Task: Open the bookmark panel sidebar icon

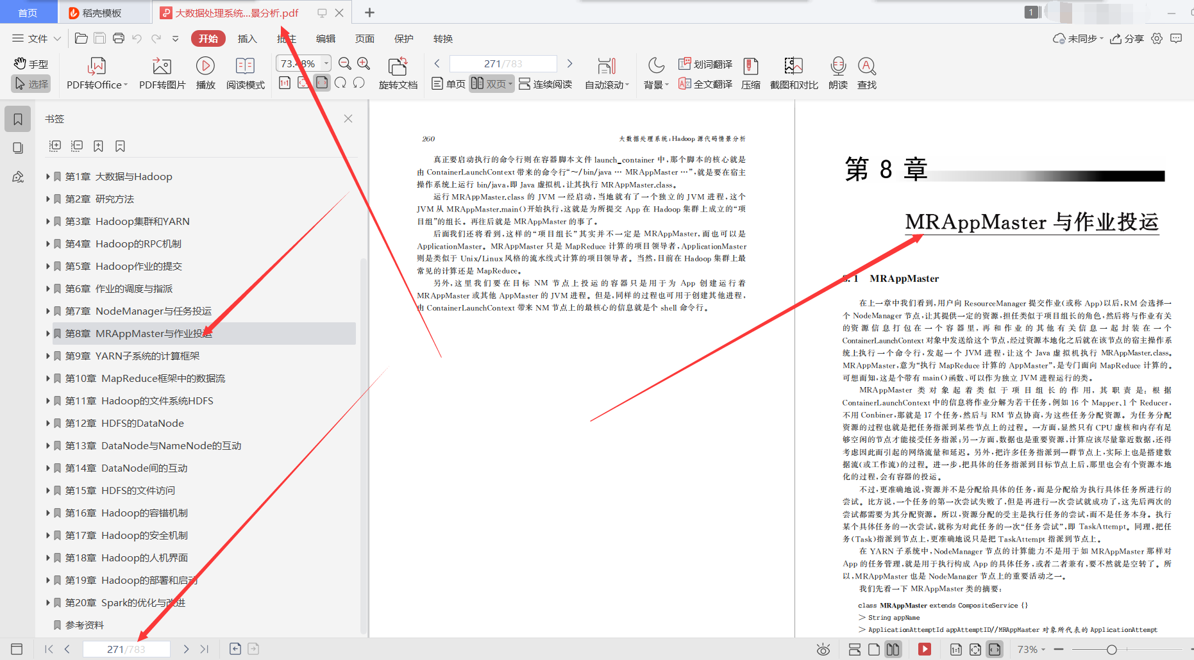Action: click(x=18, y=119)
